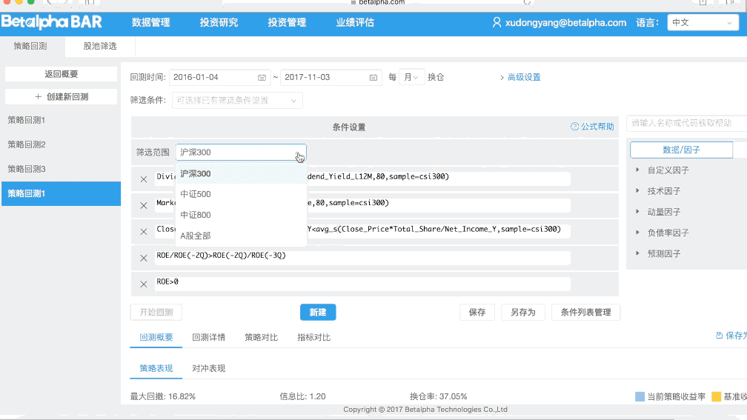
Task: Open the 投资管理 menu
Action: tap(287, 22)
